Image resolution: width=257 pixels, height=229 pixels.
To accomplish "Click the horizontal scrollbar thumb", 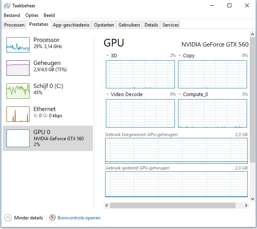I will click(x=173, y=205).
